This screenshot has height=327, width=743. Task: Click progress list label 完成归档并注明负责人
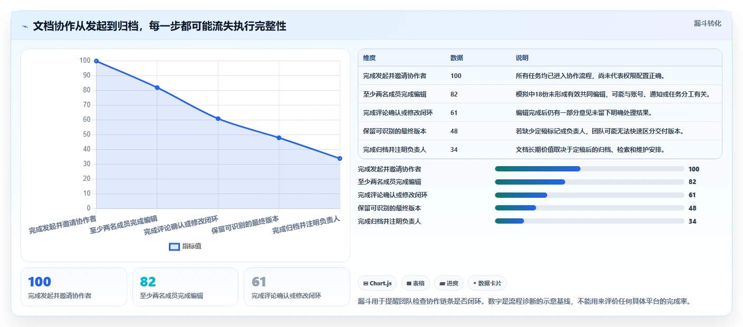coord(389,222)
